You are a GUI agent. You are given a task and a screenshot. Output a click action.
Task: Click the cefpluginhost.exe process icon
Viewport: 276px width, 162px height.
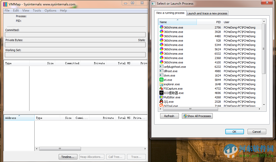click(x=161, y=66)
